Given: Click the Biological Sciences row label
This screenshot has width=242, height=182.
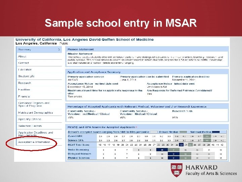Looking at the screenshot, I should [x=79, y=154].
